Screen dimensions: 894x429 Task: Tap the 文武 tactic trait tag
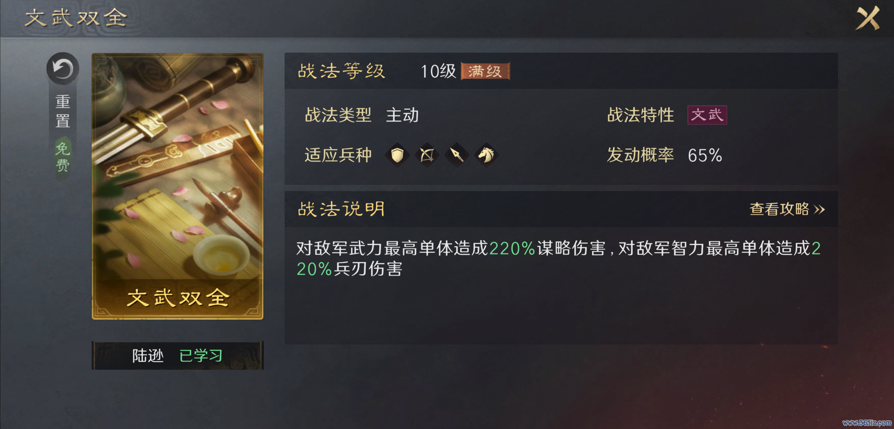click(x=707, y=115)
